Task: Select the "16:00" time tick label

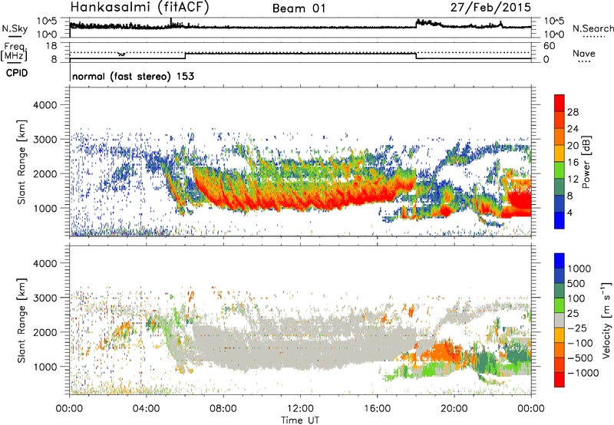Action: coord(377,409)
